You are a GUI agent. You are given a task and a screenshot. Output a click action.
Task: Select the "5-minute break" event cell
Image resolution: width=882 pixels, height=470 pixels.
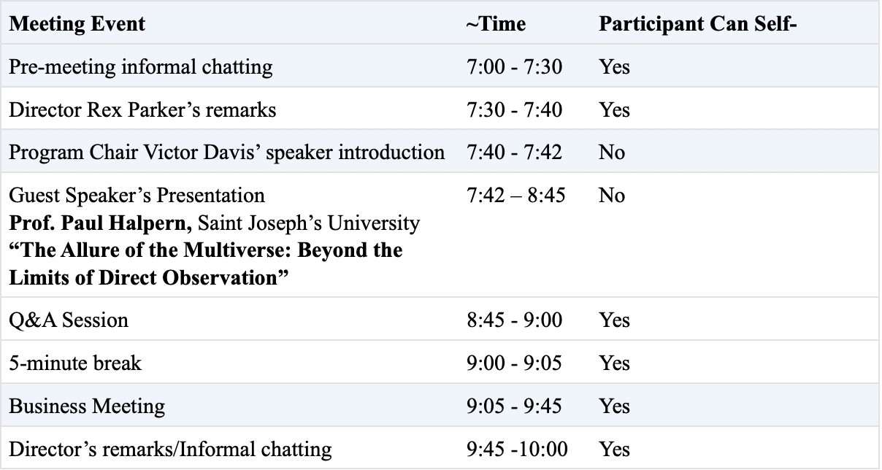click(75, 363)
